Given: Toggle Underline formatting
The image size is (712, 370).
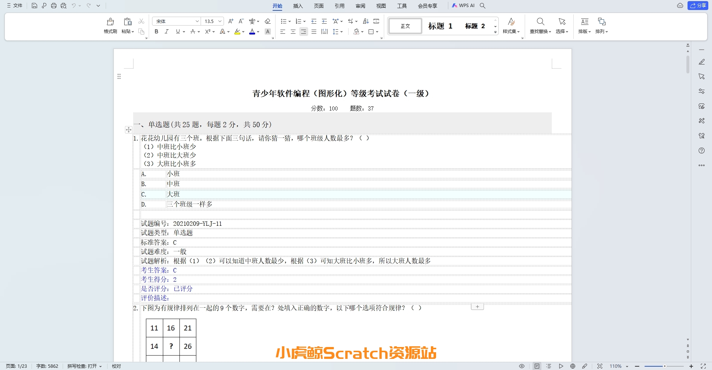Looking at the screenshot, I should coord(178,32).
